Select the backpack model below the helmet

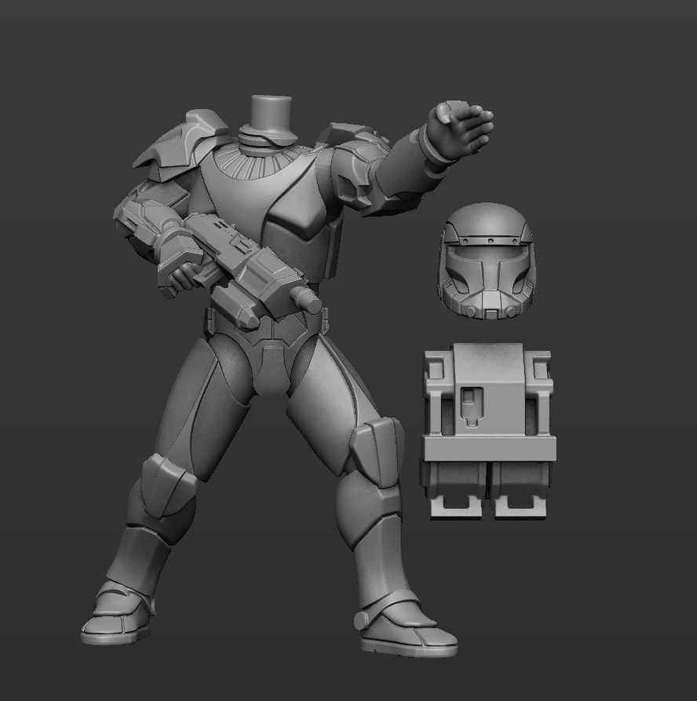pos(487,431)
